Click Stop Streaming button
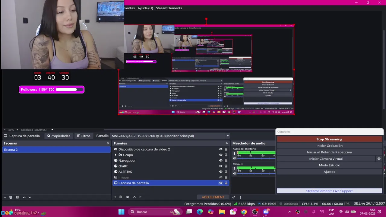This screenshot has height=217, width=386. (x=329, y=139)
